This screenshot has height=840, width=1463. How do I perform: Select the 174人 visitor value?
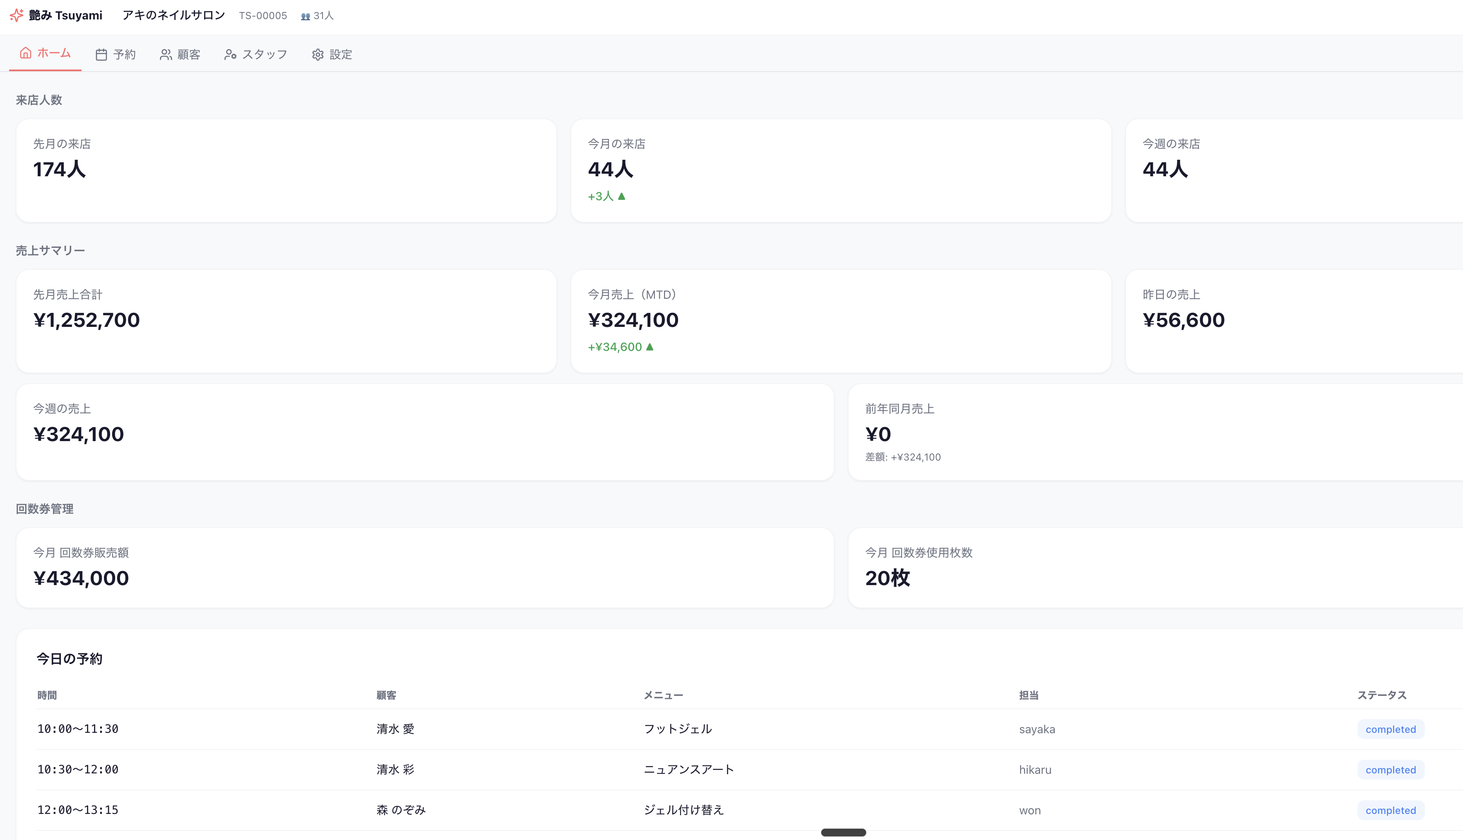click(60, 169)
